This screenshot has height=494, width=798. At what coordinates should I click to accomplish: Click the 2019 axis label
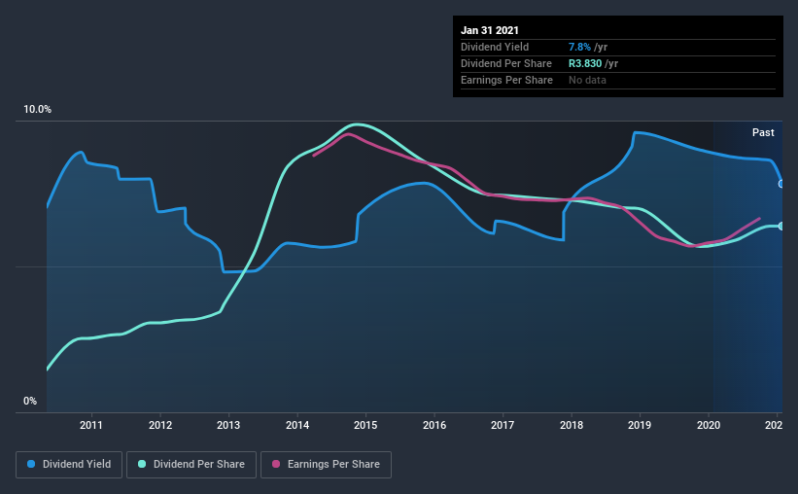click(x=640, y=425)
